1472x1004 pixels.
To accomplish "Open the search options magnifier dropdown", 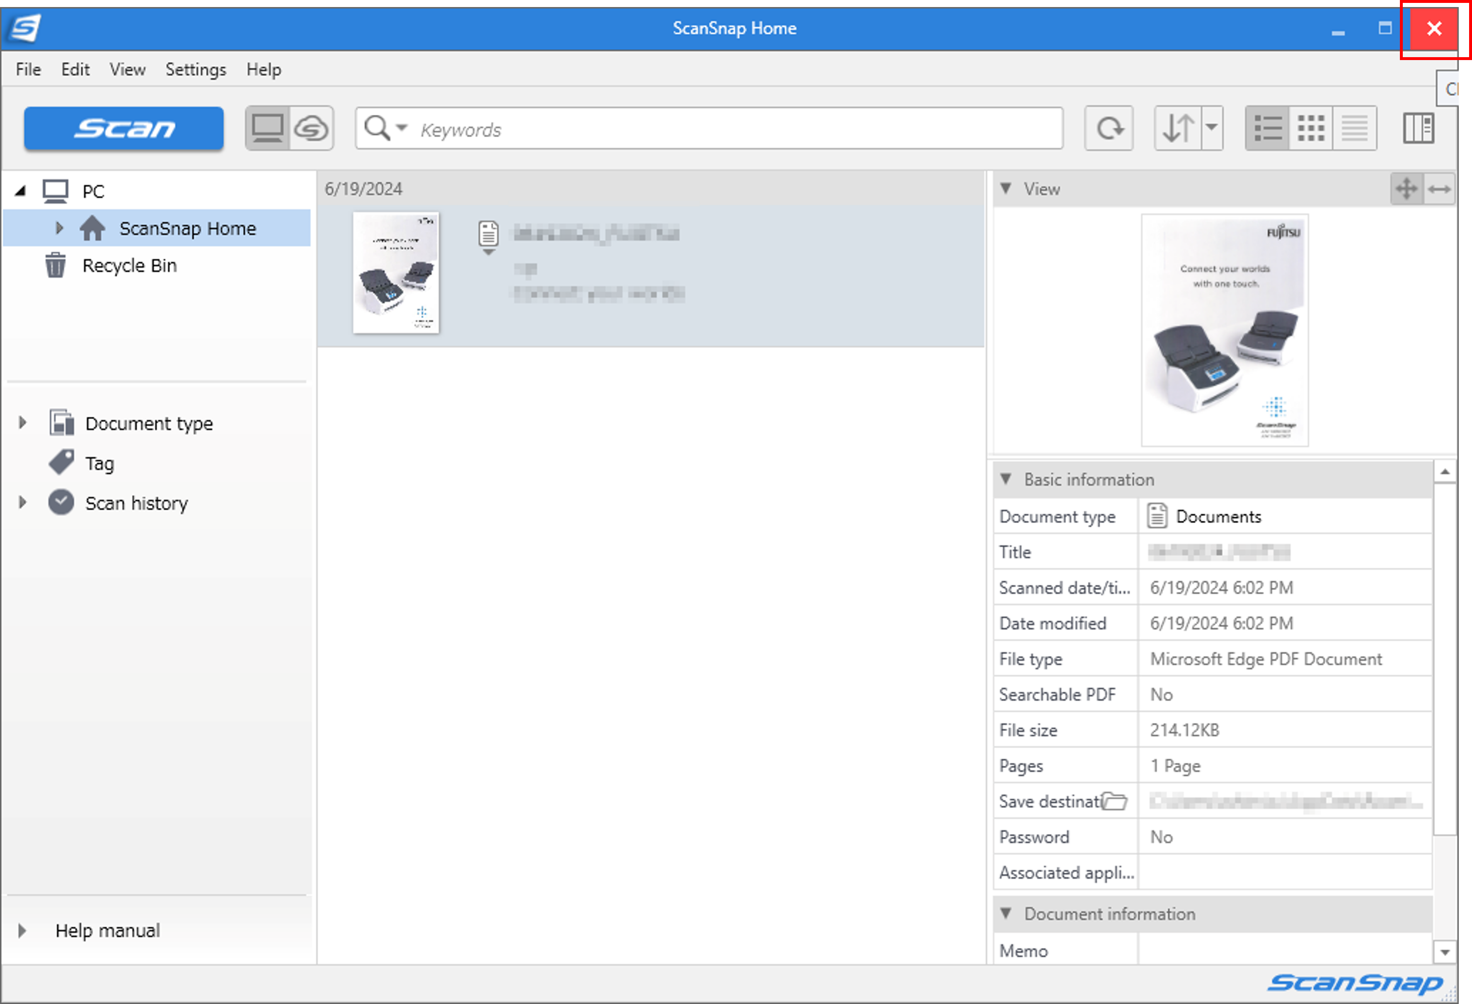I will pyautogui.click(x=386, y=128).
